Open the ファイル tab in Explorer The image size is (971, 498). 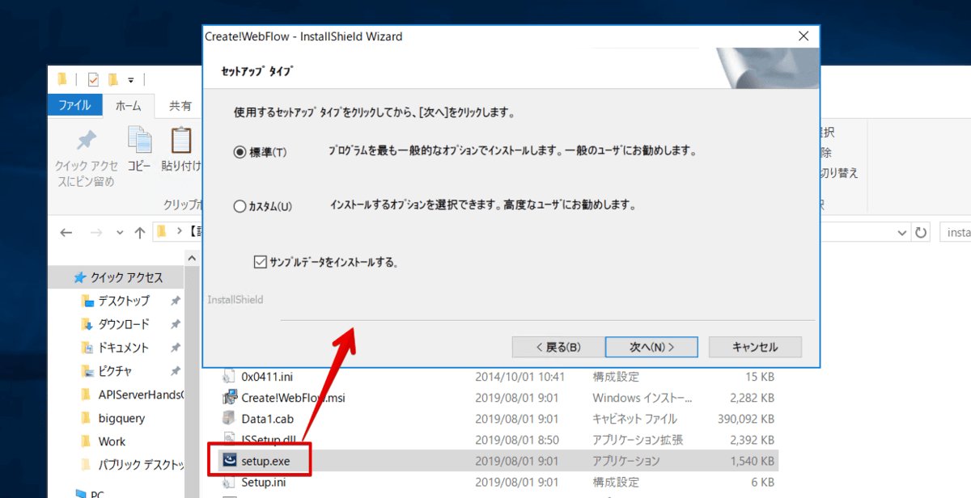coord(74,106)
